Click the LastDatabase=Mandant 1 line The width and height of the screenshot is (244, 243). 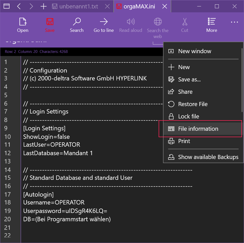[x=58, y=153]
